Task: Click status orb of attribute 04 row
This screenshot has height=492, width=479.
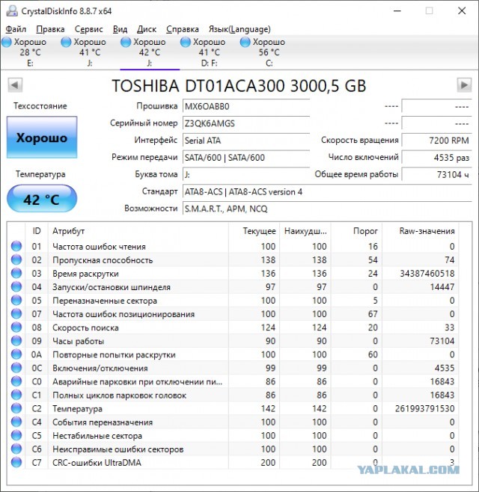Action: point(16,286)
